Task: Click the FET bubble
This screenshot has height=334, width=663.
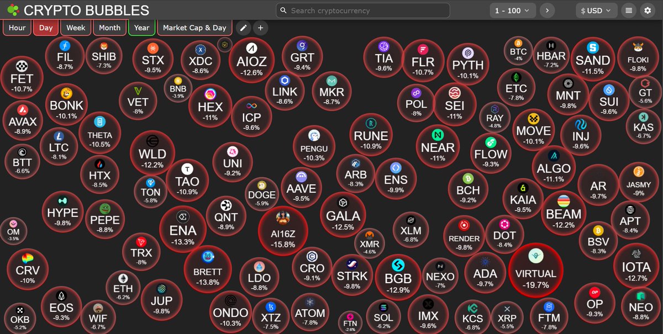Action: (x=22, y=78)
